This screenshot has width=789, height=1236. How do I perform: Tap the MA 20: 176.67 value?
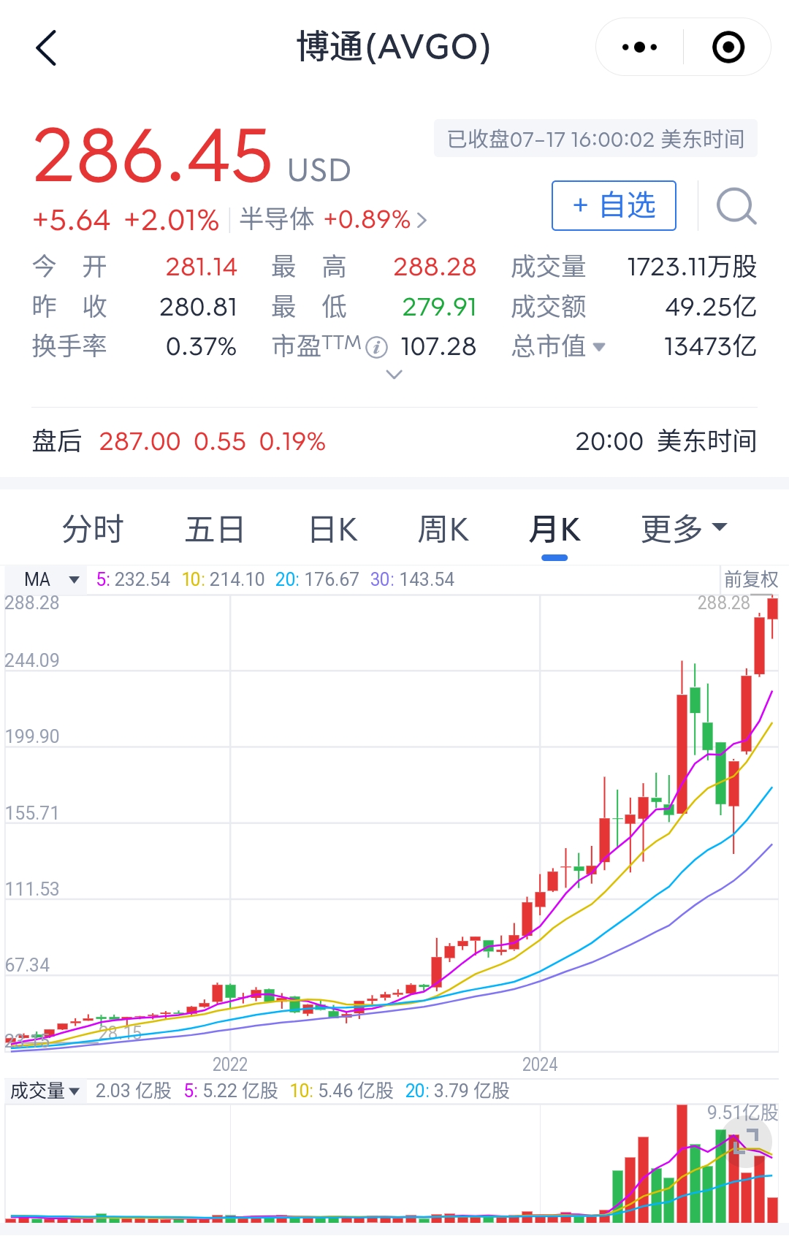[x=317, y=580]
